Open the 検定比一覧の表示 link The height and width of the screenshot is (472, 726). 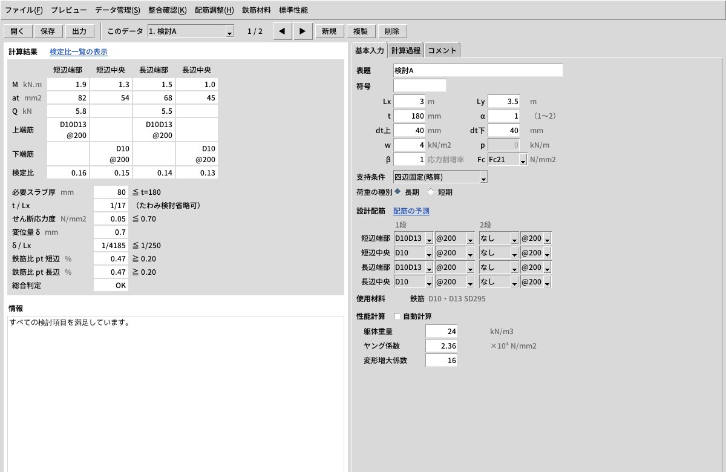[79, 52]
